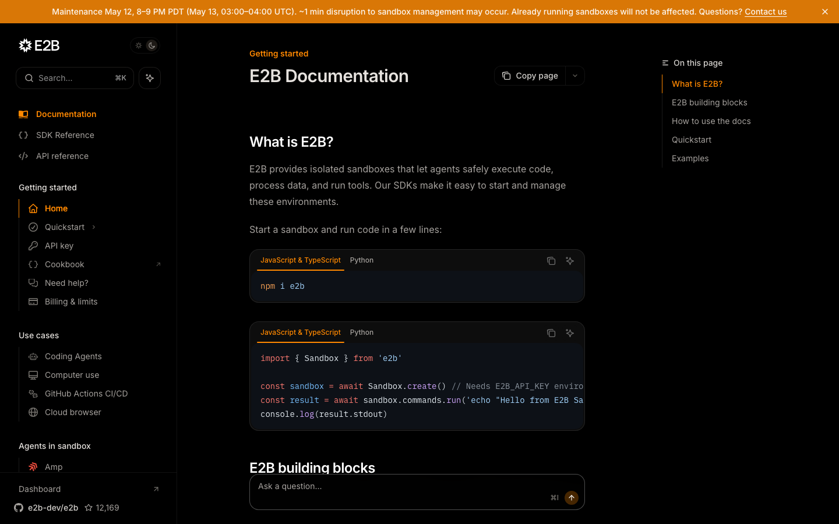Screen dimensions: 839x524
Task: Click the API key icon
Action: [33, 246]
